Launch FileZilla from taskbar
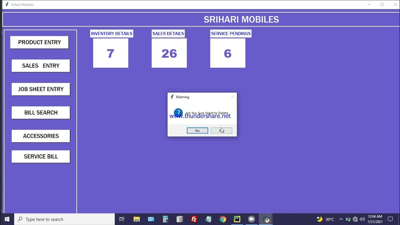This screenshot has height=225, width=400. pos(194,219)
